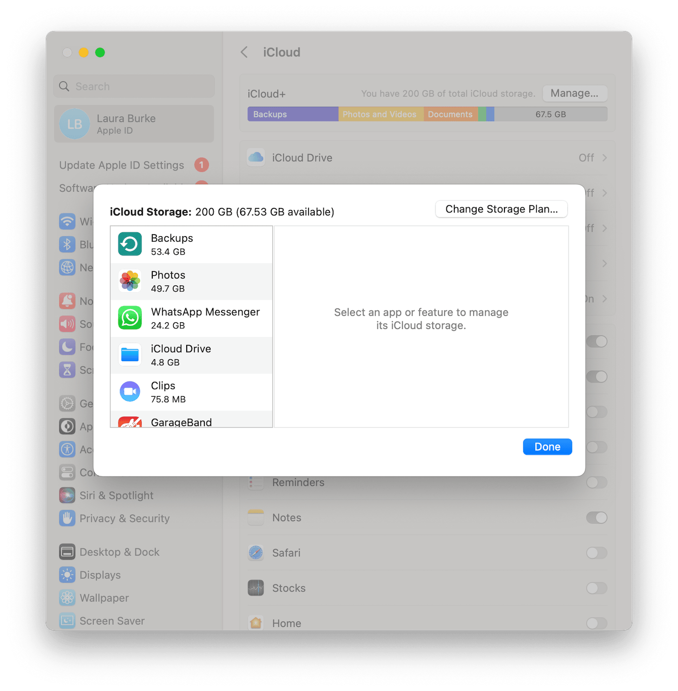Go back with the iCloud chevron

[x=244, y=52]
